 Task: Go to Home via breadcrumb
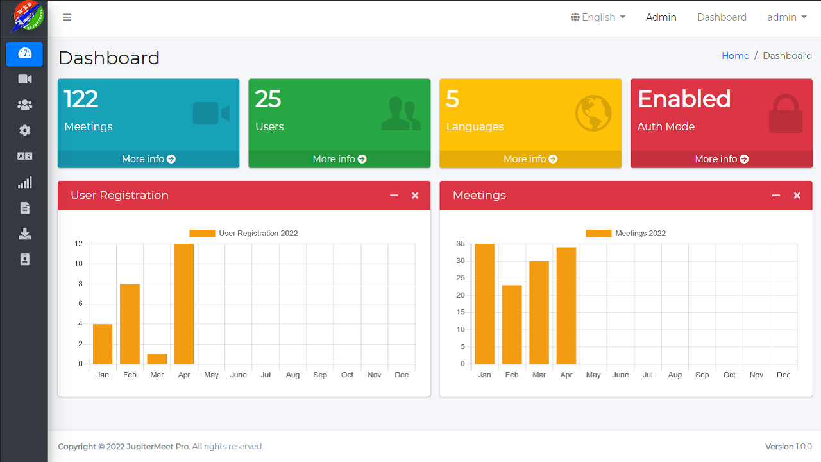(x=735, y=56)
